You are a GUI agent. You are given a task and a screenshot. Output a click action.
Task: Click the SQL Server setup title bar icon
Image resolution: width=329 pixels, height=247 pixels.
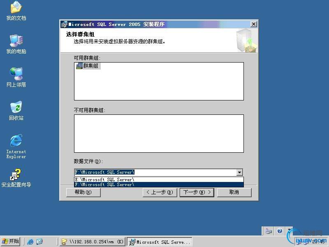(x=64, y=24)
